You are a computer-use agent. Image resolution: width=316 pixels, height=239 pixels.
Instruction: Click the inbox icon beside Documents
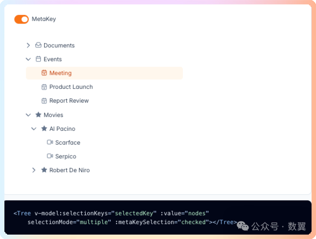coord(38,45)
